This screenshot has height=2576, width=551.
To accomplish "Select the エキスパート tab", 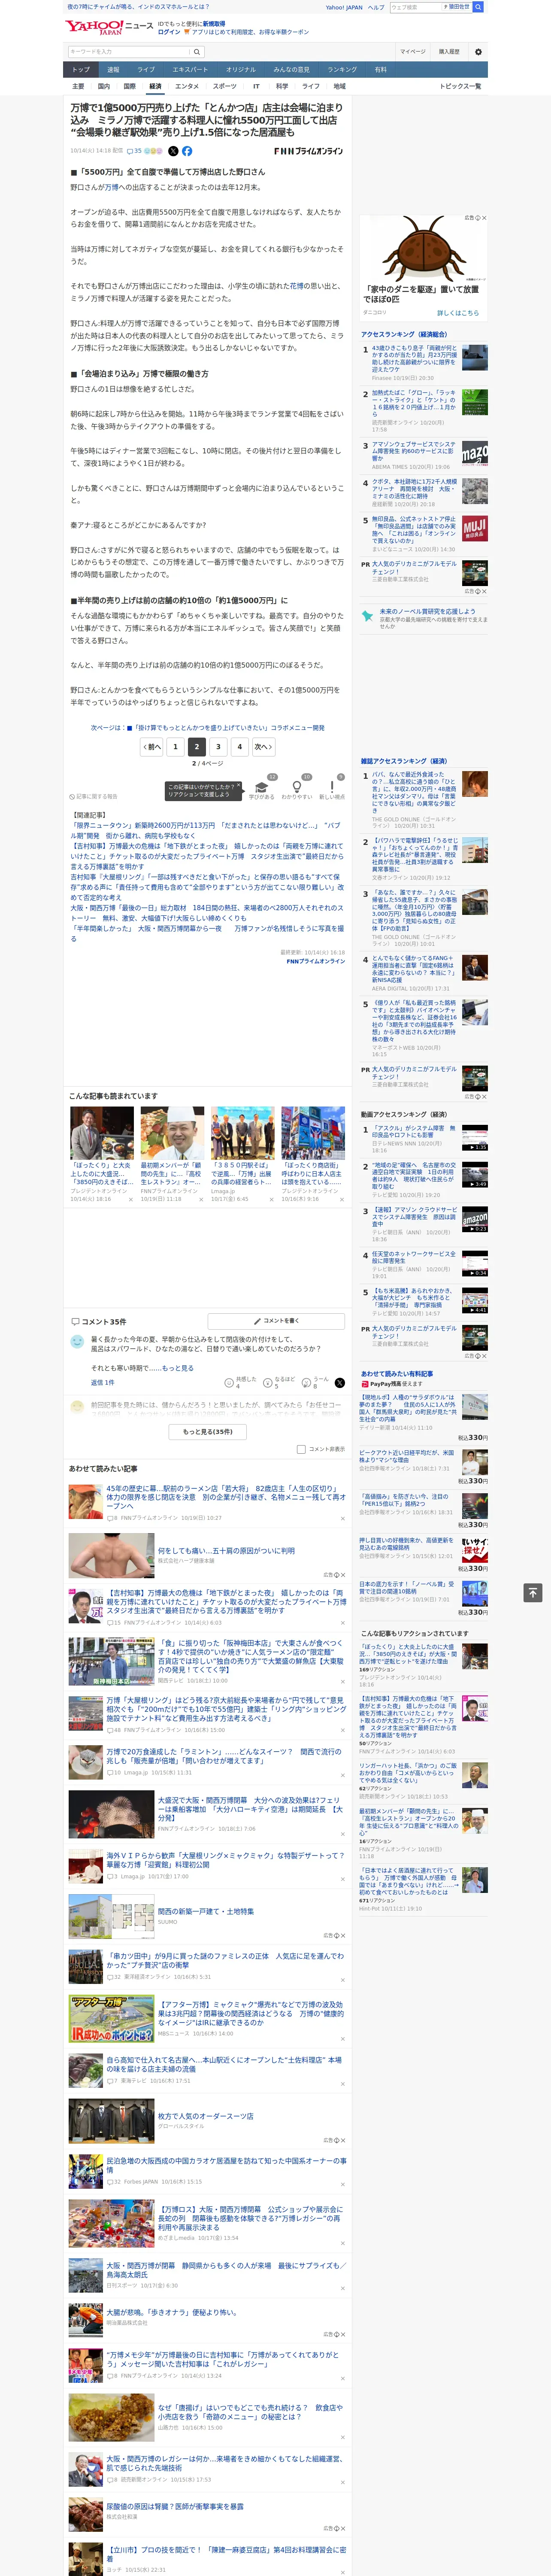I will coord(190,70).
